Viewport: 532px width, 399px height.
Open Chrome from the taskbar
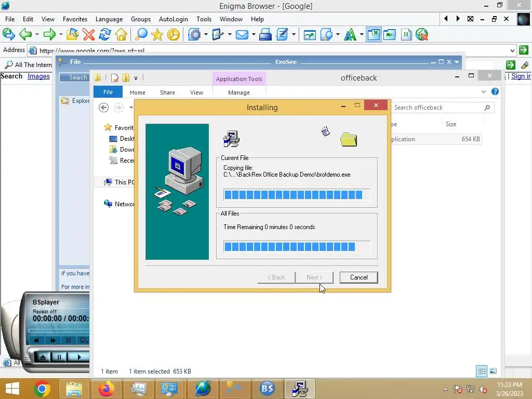click(42, 389)
